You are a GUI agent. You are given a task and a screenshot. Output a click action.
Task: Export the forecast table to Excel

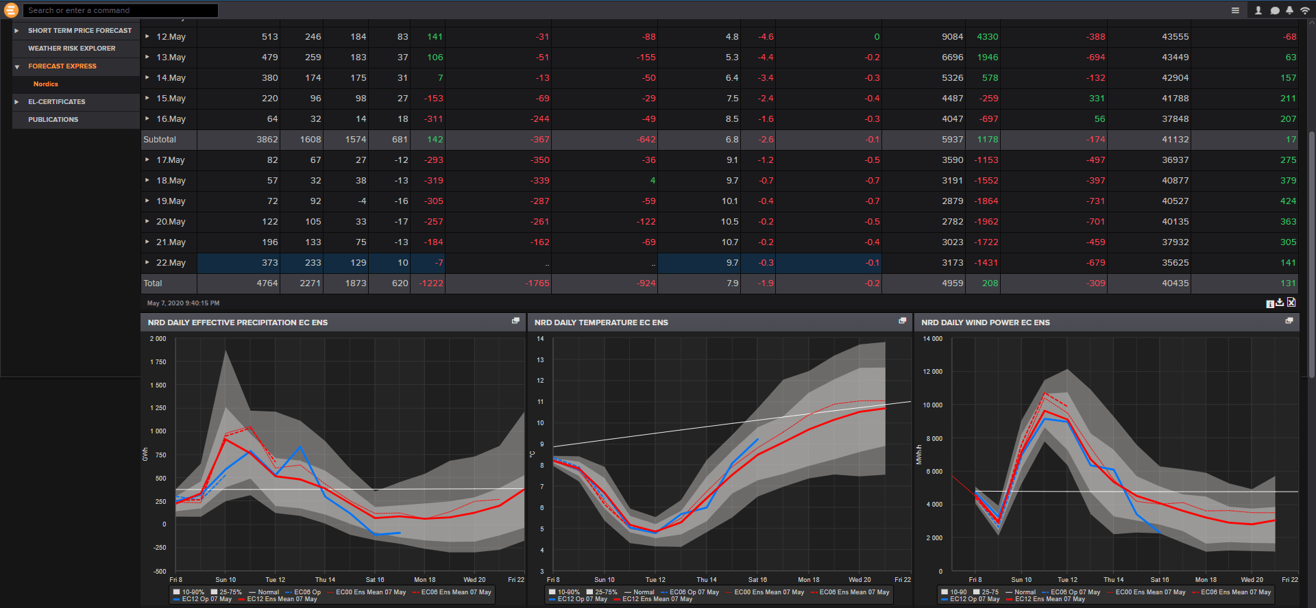(1291, 303)
